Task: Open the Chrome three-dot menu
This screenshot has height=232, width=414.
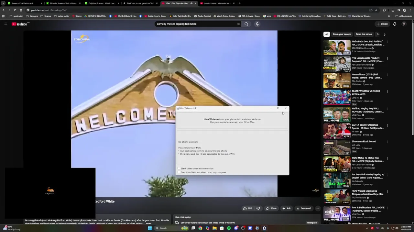Action: pos(410,10)
